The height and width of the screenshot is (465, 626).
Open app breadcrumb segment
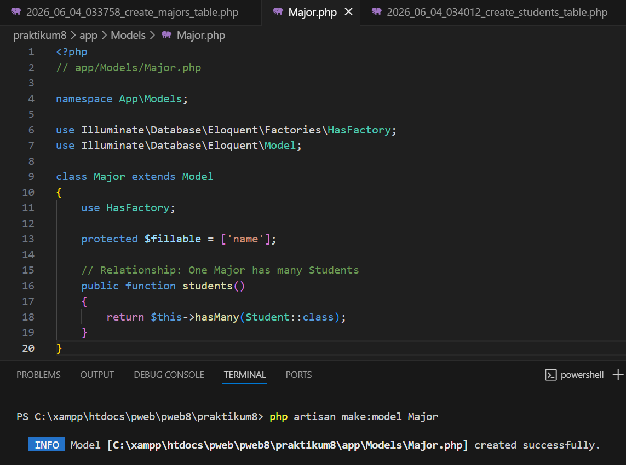88,36
